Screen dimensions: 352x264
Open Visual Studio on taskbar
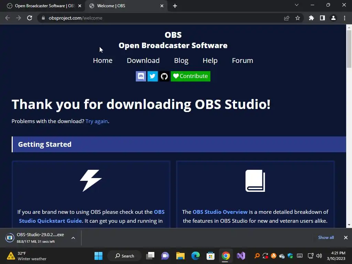click(241, 256)
